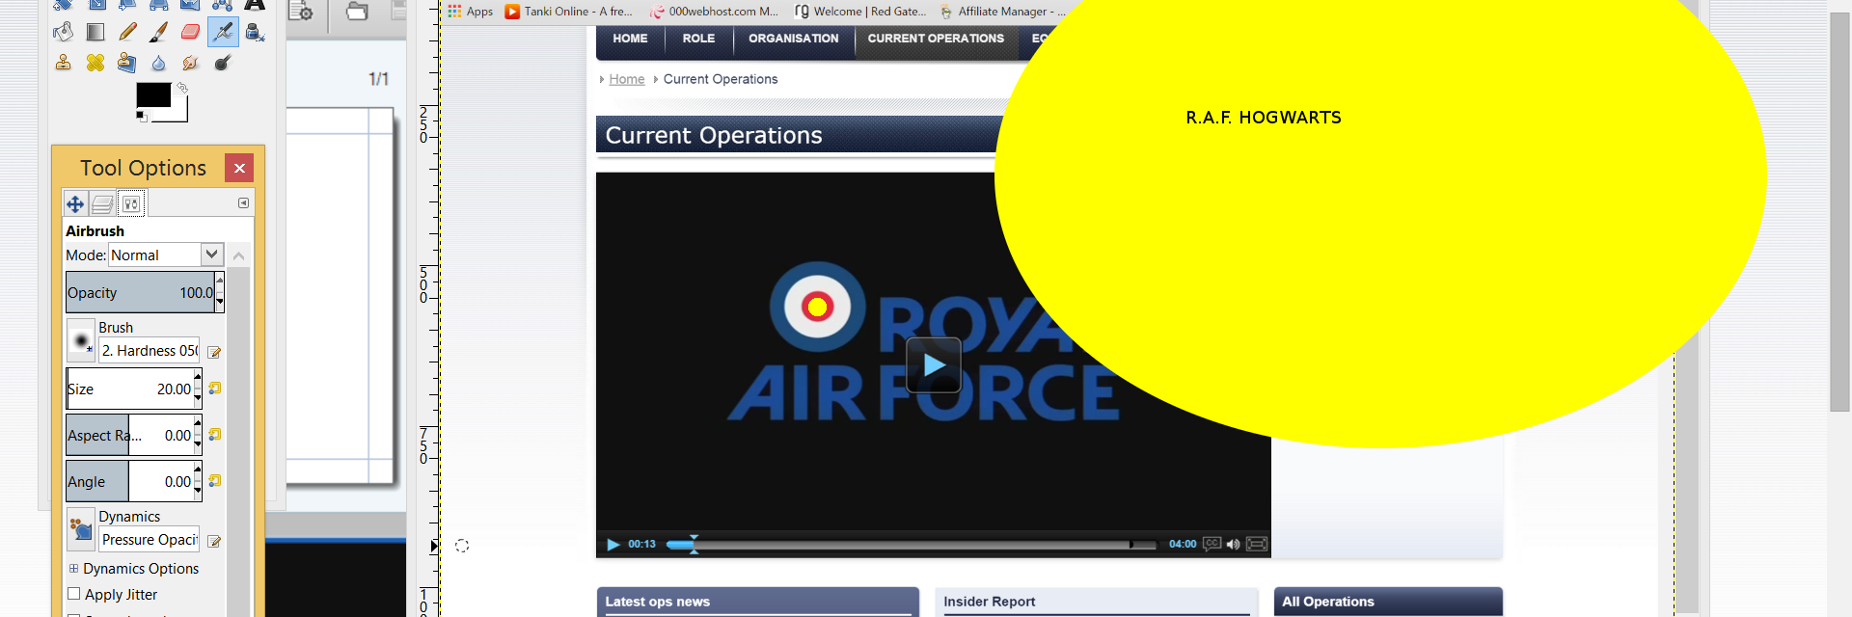Viewport: 1852px width, 617px height.
Task: Expand Dynamics Options
Action: 73,569
